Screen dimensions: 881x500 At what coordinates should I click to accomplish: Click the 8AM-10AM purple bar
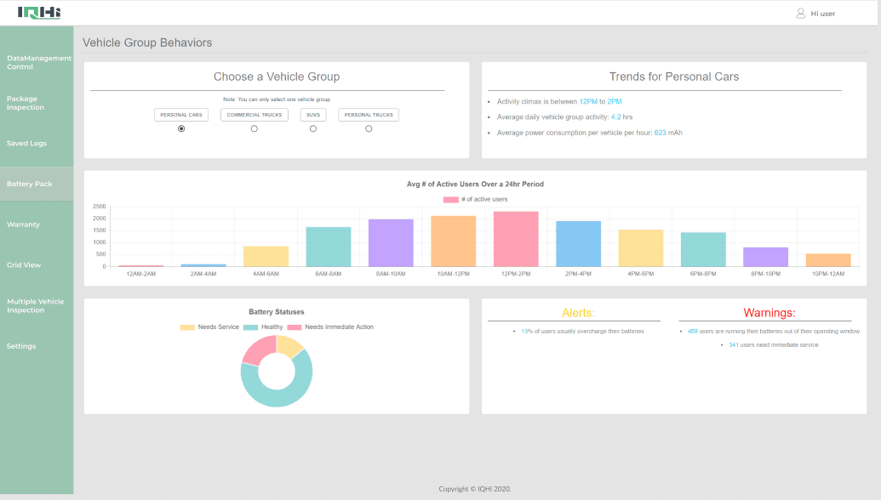click(x=391, y=243)
